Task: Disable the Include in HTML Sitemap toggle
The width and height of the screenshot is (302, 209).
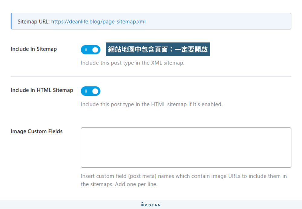Action: 91,91
